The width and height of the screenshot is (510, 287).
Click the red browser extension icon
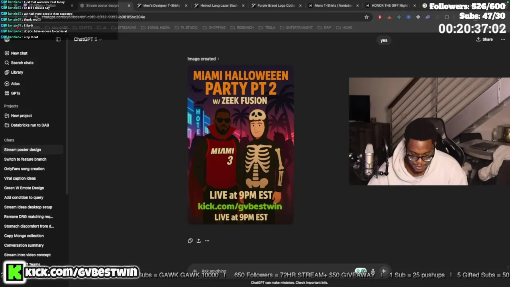coord(380,17)
